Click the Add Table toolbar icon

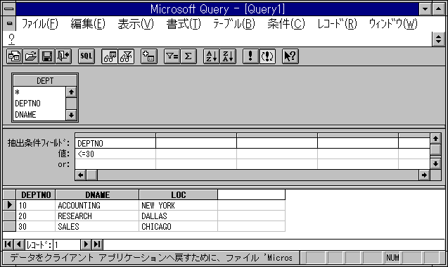point(149,56)
